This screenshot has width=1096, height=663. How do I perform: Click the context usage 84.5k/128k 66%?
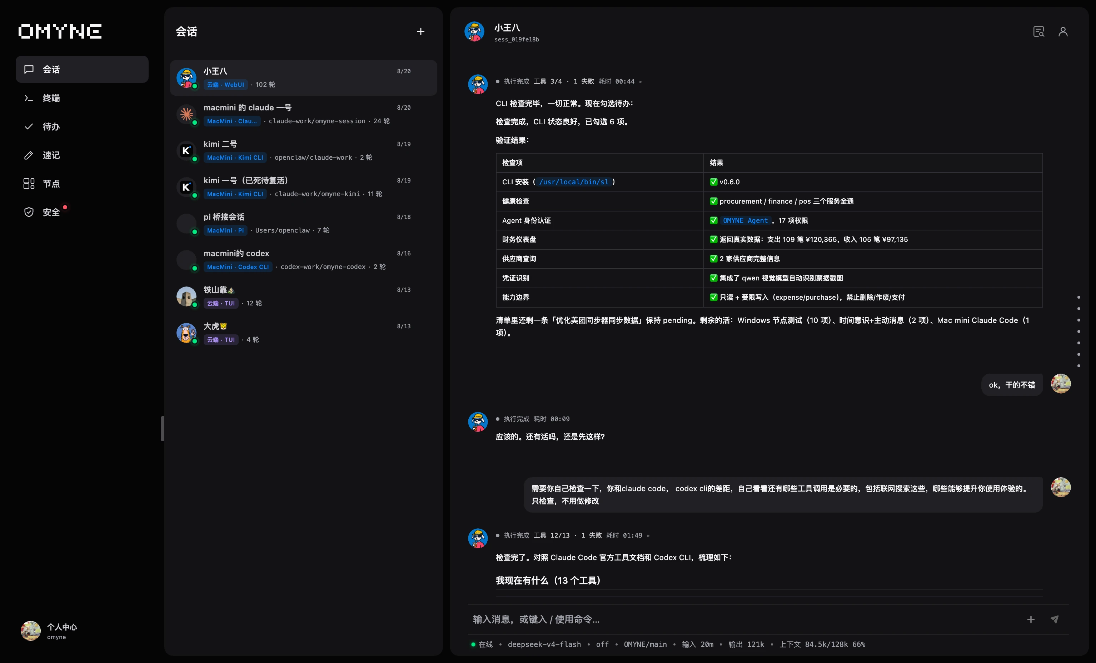pos(822,644)
